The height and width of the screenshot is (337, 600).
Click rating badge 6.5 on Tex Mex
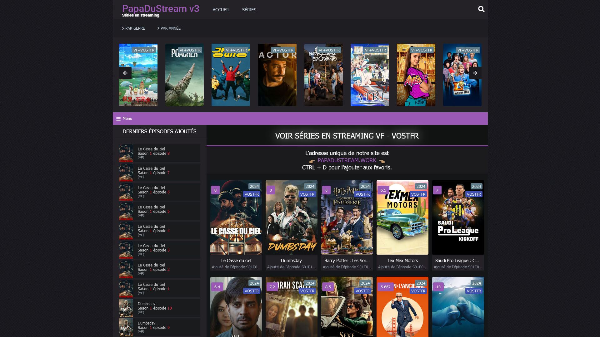point(383,190)
